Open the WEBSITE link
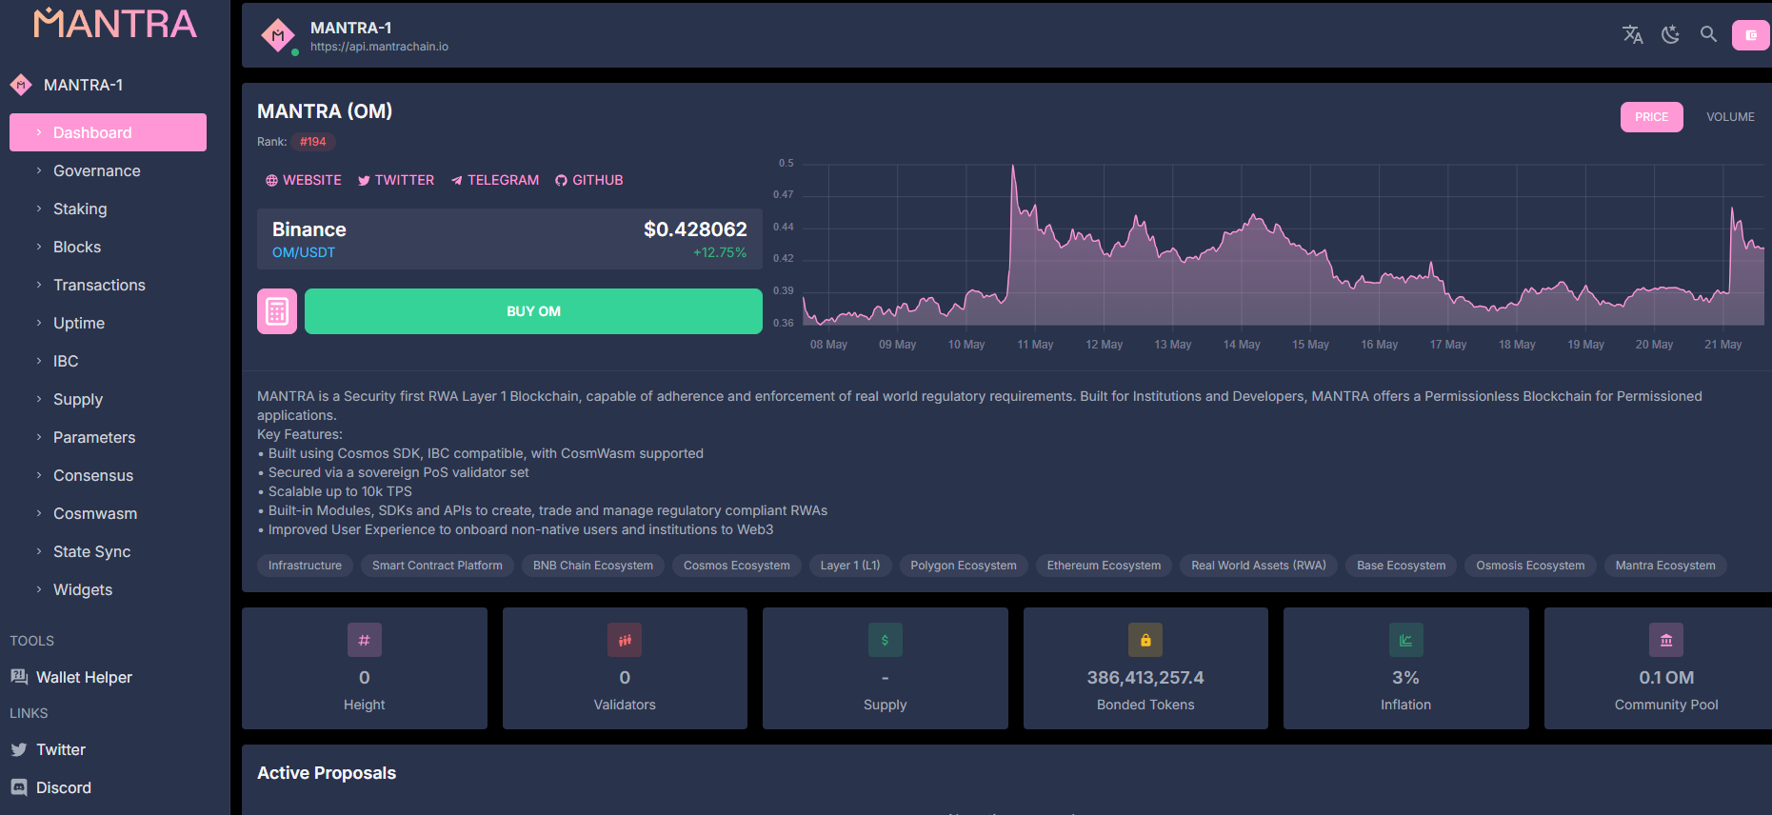The height and width of the screenshot is (815, 1772). tap(303, 180)
